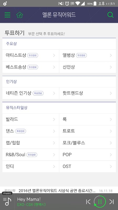Skip to next track

pyautogui.click(x=111, y=202)
